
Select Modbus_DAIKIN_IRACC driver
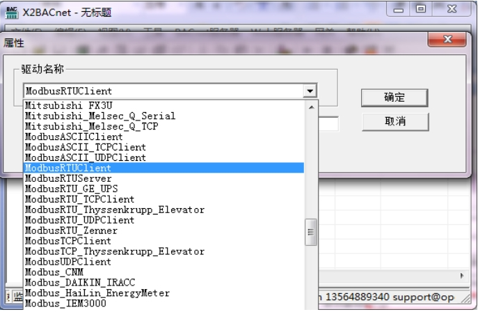pyautogui.click(x=164, y=282)
